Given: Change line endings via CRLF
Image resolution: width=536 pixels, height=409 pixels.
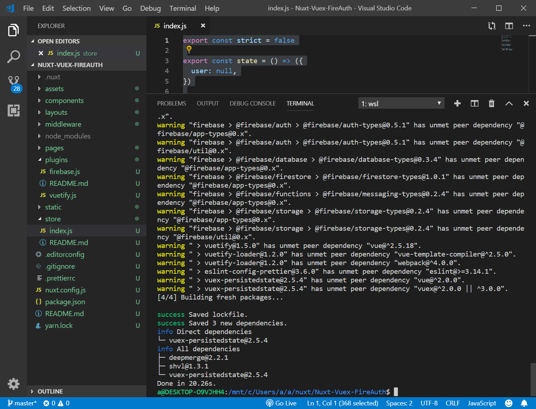Looking at the screenshot, I should pos(452,403).
